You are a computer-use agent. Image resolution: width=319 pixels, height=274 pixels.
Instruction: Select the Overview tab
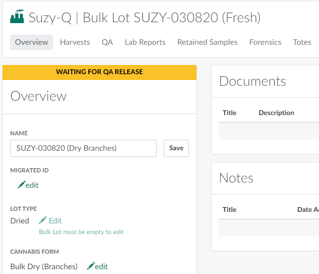pyautogui.click(x=31, y=42)
